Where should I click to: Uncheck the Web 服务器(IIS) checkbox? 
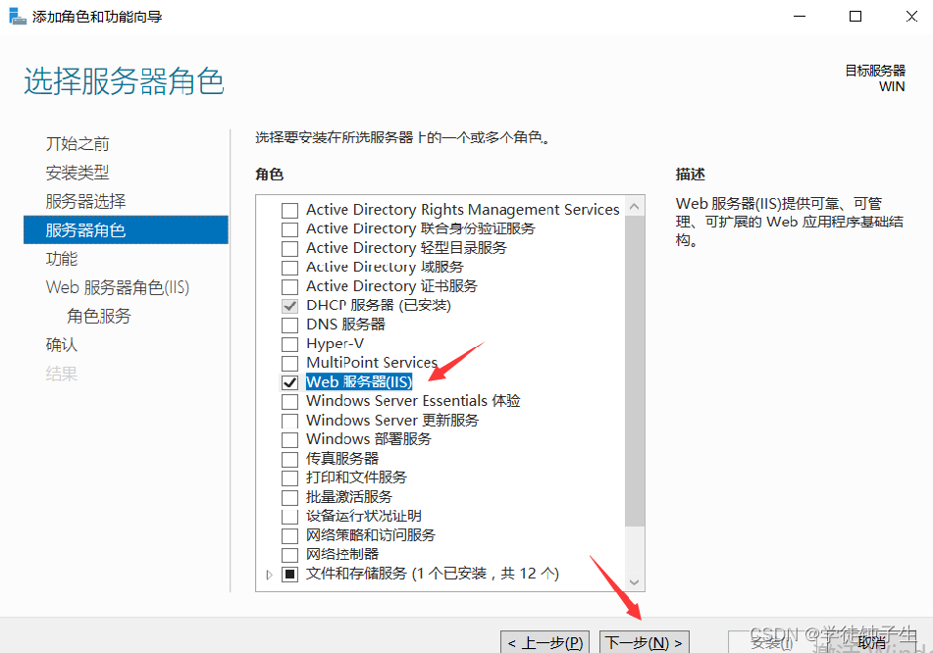tap(289, 382)
